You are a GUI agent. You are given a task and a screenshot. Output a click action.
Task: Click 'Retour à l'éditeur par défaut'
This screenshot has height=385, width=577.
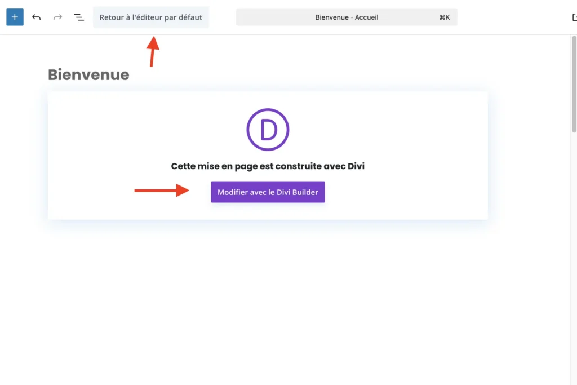click(151, 17)
